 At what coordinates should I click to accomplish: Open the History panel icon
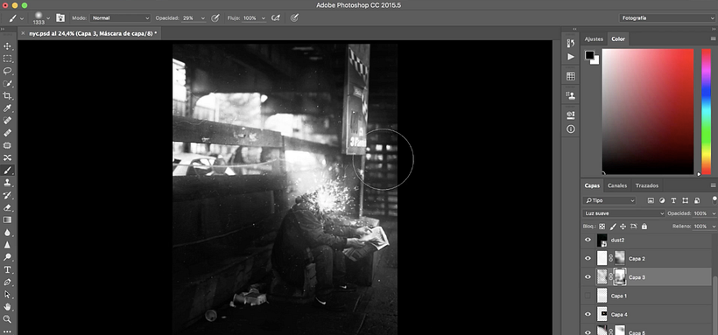point(571,43)
